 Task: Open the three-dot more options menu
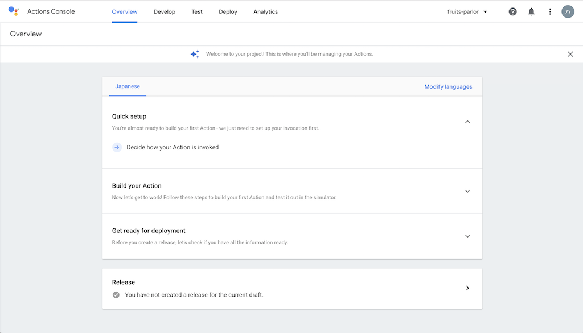pyautogui.click(x=550, y=11)
